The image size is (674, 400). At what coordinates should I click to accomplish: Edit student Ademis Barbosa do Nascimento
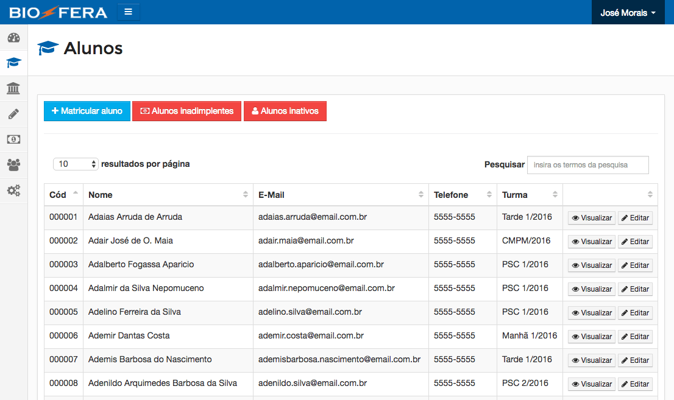click(635, 360)
